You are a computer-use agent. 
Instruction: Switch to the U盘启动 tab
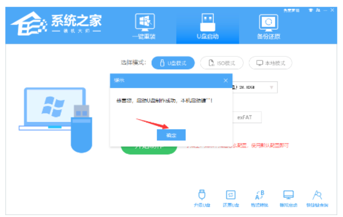[208, 26]
